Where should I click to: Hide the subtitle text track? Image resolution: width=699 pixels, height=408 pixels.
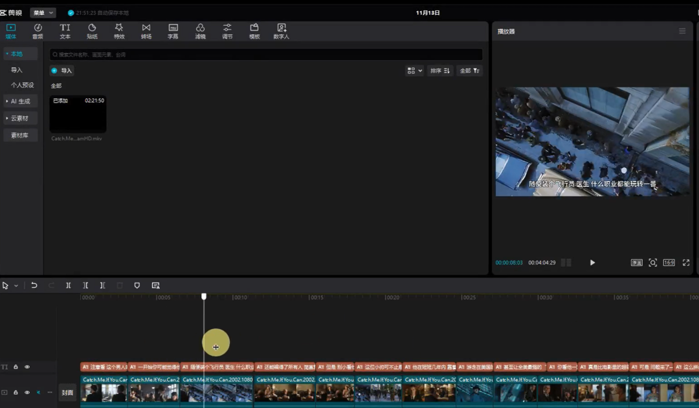27,367
